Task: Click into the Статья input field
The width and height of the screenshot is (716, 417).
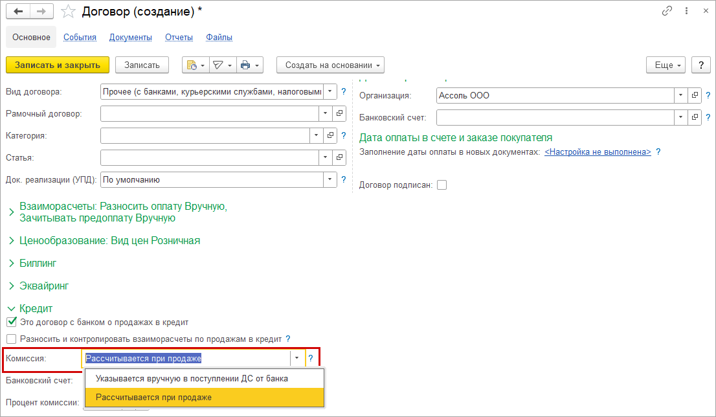Action: [x=210, y=157]
